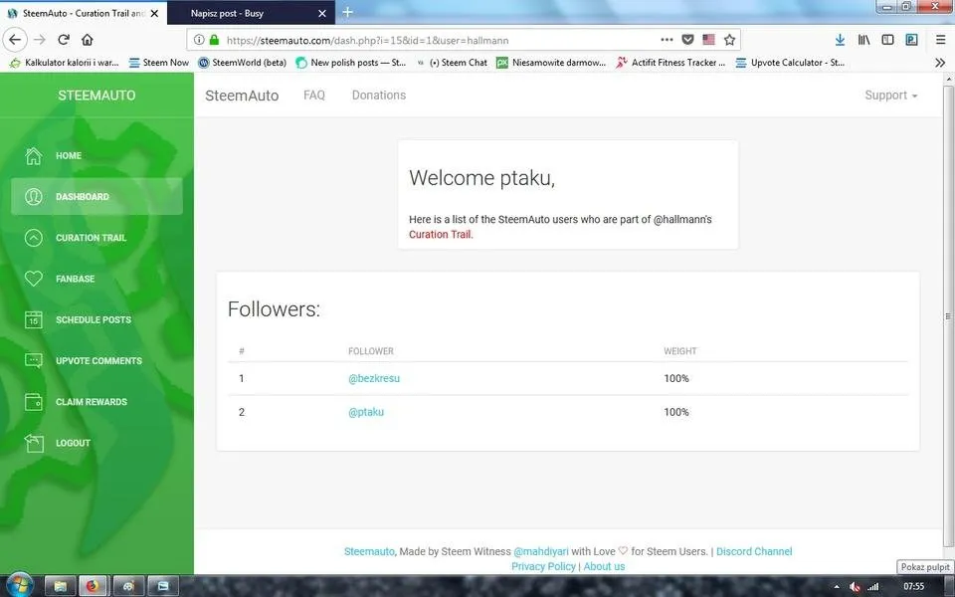The width and height of the screenshot is (955, 597).
Task: Toggle the sidebar view icon
Action: [x=887, y=40]
